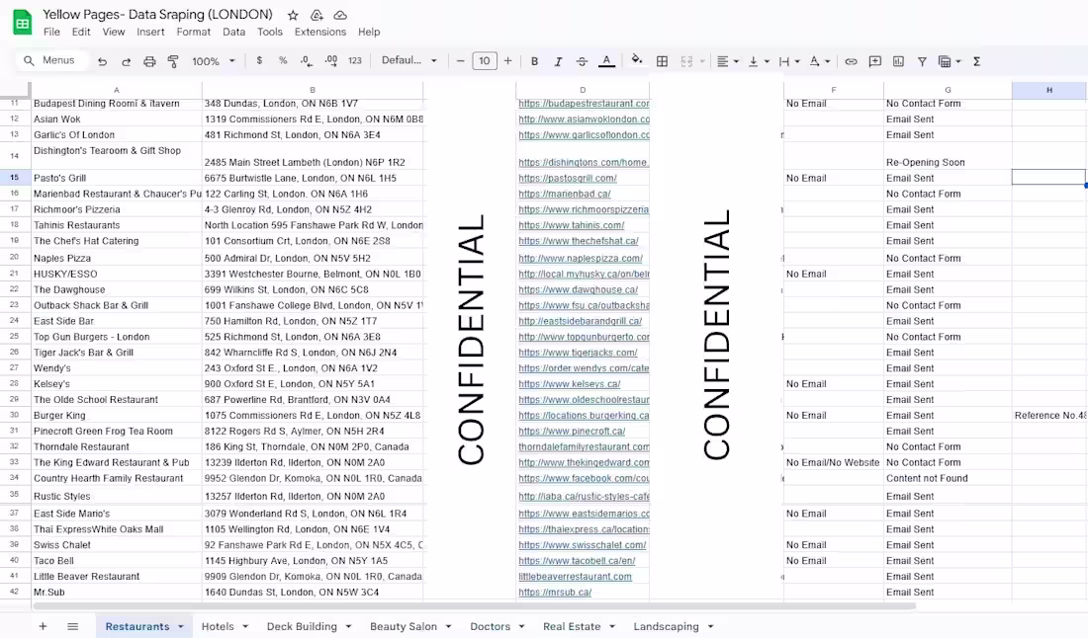The height and width of the screenshot is (638, 1088).
Task: Open text rotation dropdown
Action: (820, 61)
